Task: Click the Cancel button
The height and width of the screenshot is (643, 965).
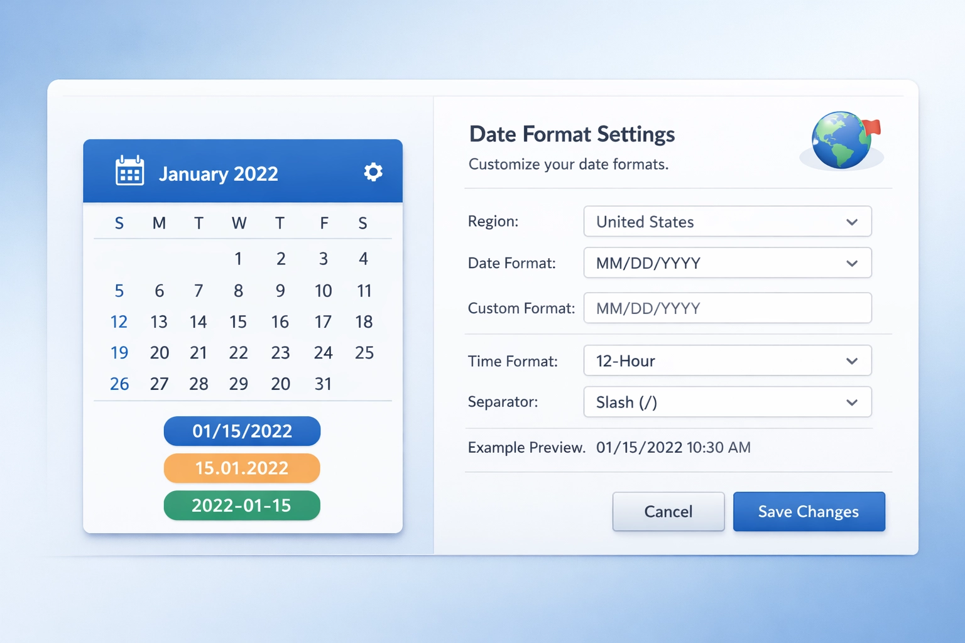Action: [x=668, y=511]
